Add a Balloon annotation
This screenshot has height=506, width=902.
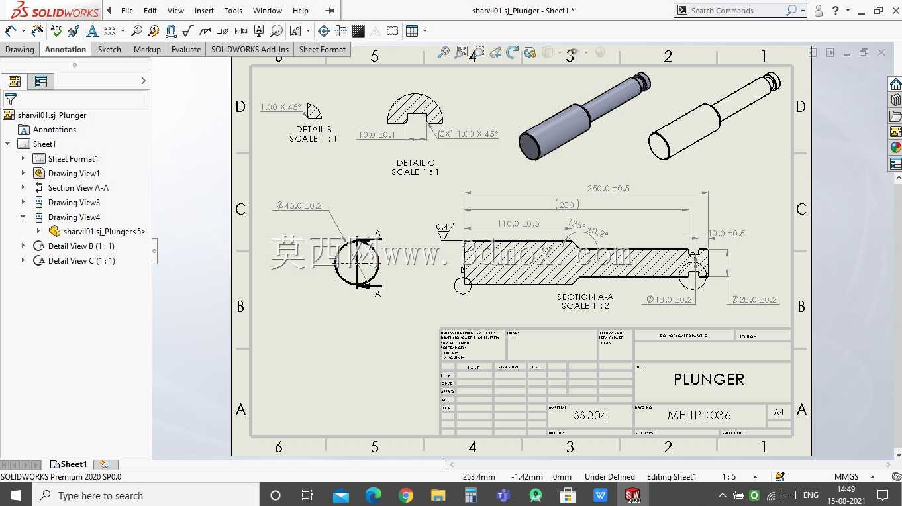(136, 30)
